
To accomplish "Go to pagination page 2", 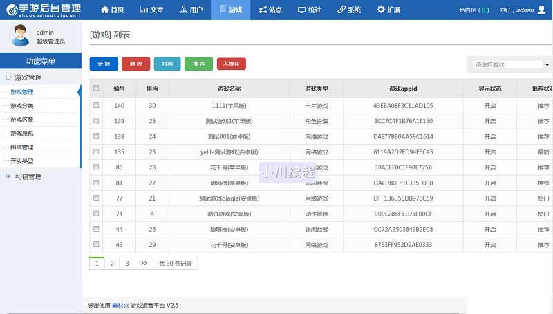I will (x=112, y=264).
